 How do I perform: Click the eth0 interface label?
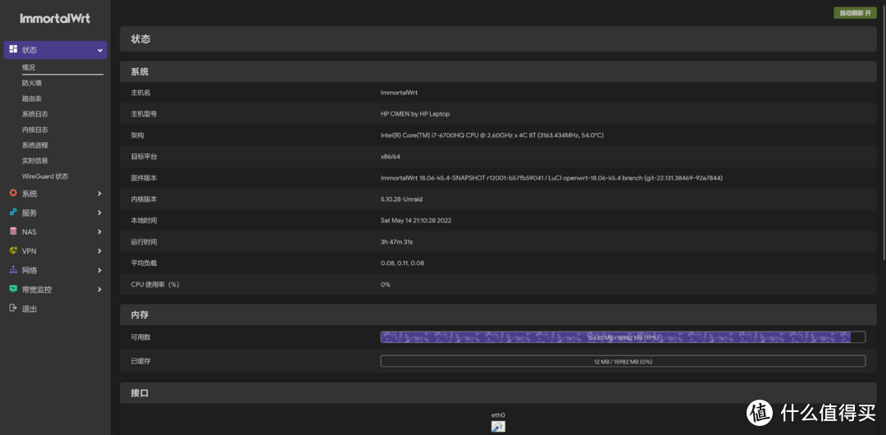[498, 414]
